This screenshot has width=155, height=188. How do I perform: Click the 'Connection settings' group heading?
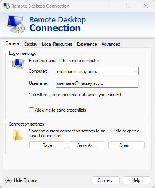pyautogui.click(x=26, y=124)
